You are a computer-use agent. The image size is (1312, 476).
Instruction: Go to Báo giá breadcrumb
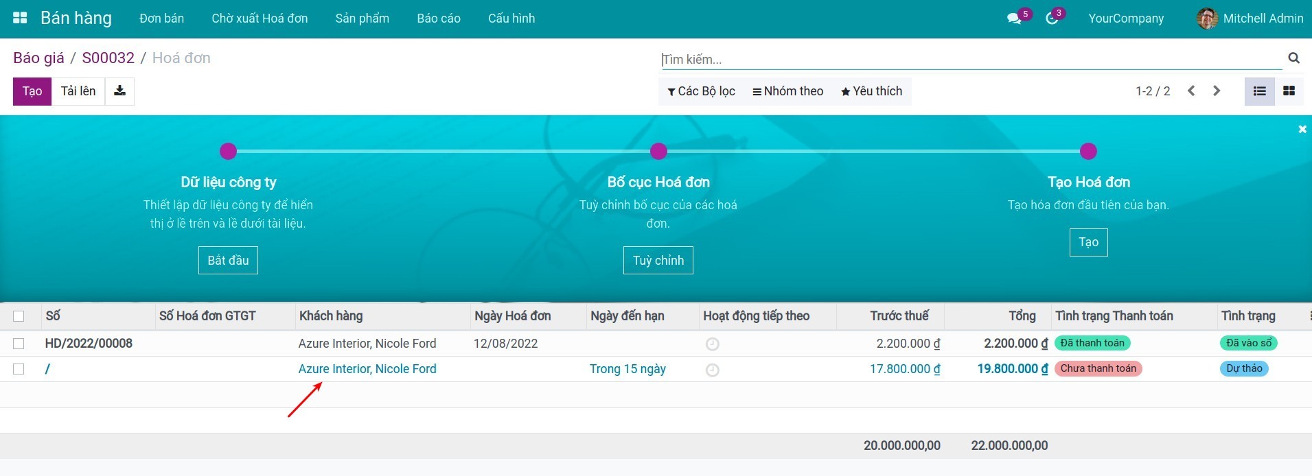pos(38,58)
